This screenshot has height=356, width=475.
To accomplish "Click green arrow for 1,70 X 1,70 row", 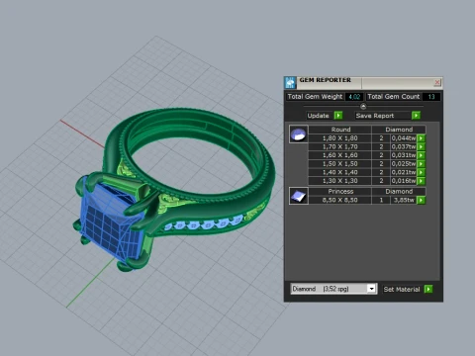I will (x=422, y=146).
